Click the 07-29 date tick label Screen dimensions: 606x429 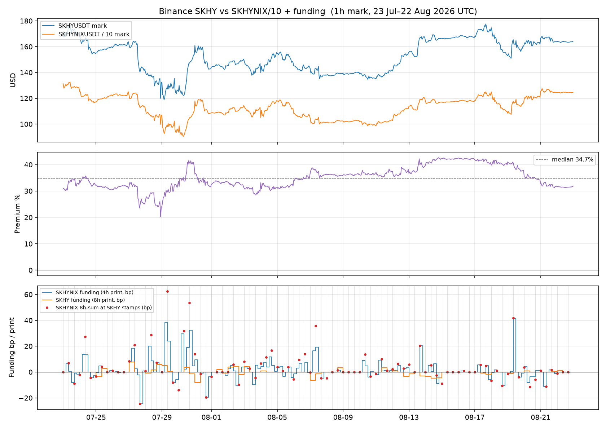[x=162, y=417]
